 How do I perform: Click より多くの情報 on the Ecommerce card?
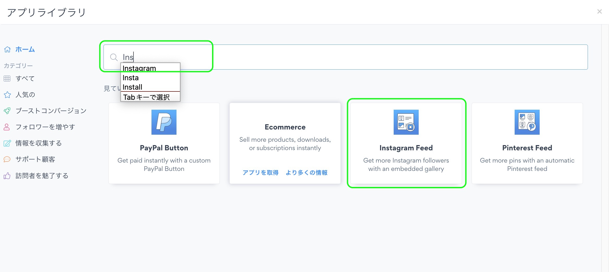pyautogui.click(x=307, y=172)
